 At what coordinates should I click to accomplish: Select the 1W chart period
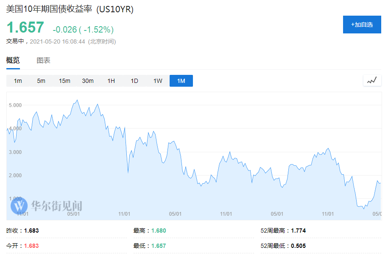pyautogui.click(x=158, y=81)
